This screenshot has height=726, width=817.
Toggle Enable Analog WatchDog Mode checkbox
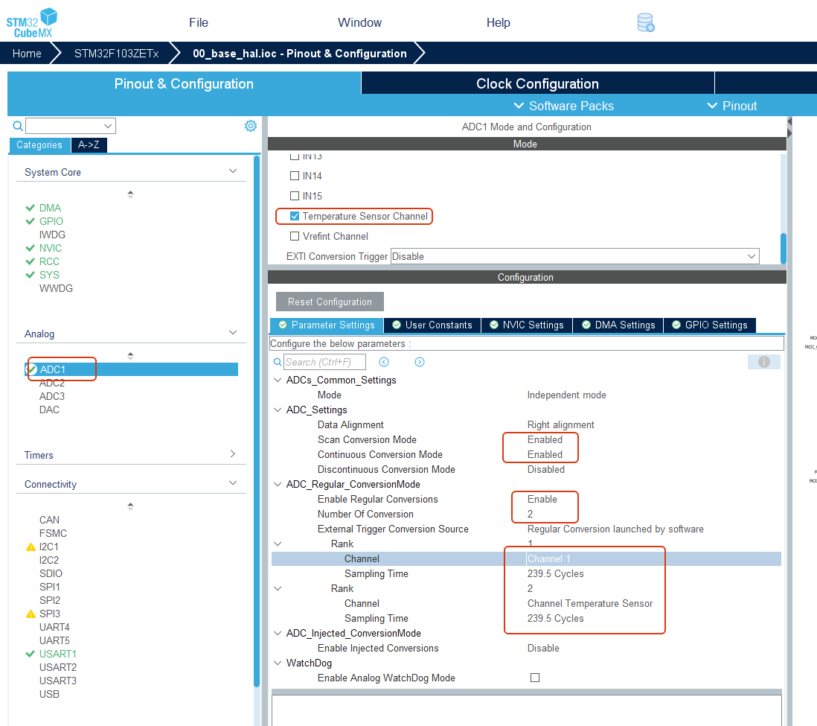point(534,678)
